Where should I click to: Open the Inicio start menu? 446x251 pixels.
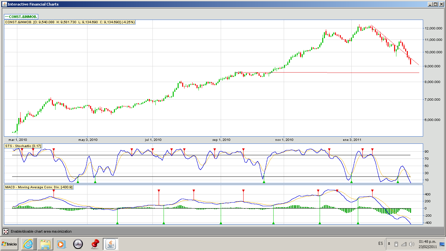pyautogui.click(x=9, y=244)
